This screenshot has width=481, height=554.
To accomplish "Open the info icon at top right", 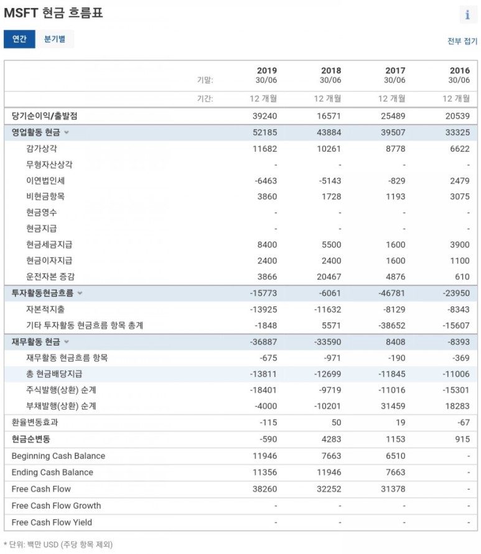I will coord(467,15).
